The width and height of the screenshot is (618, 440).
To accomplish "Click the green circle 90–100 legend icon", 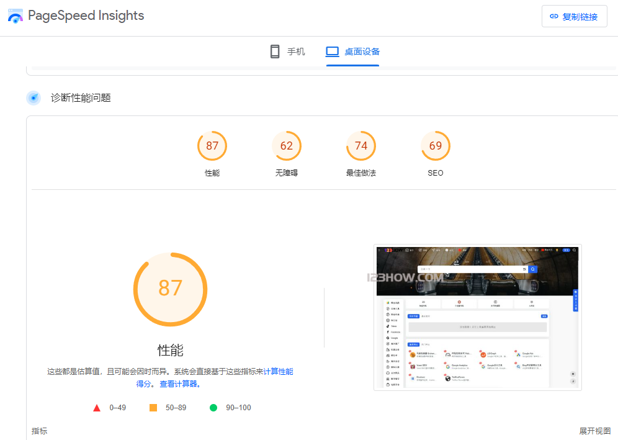I will pos(213,408).
